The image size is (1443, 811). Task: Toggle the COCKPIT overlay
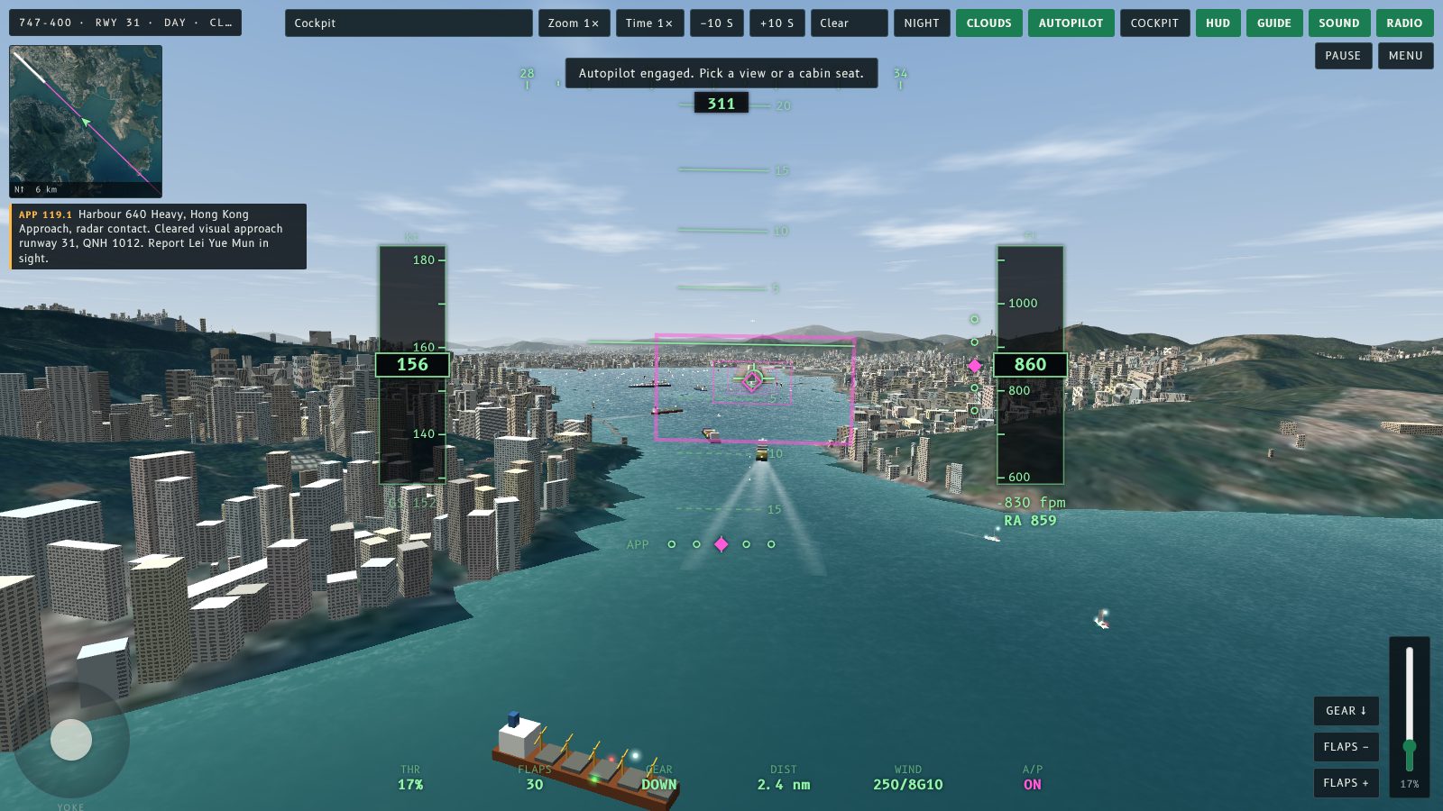1154,23
